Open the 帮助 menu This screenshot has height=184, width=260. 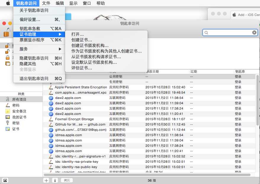click(x=101, y=3)
